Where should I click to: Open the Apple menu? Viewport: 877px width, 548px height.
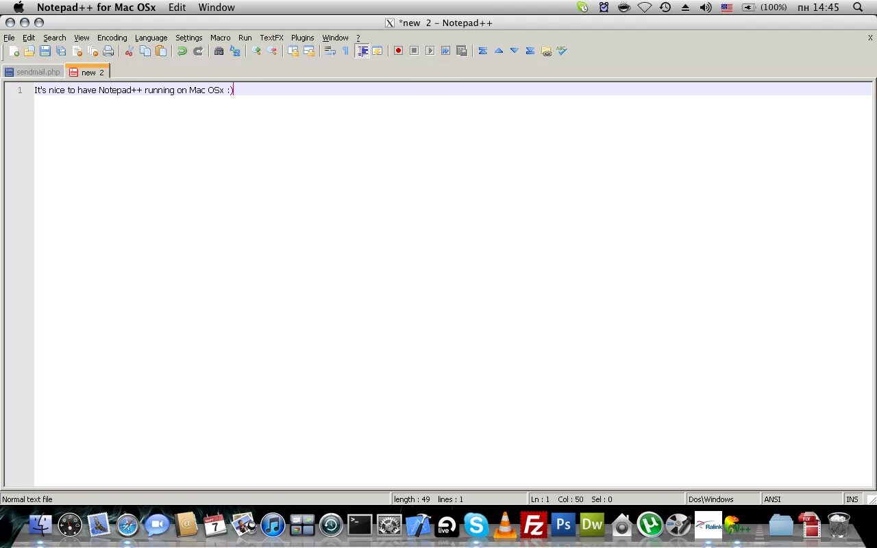pyautogui.click(x=18, y=8)
